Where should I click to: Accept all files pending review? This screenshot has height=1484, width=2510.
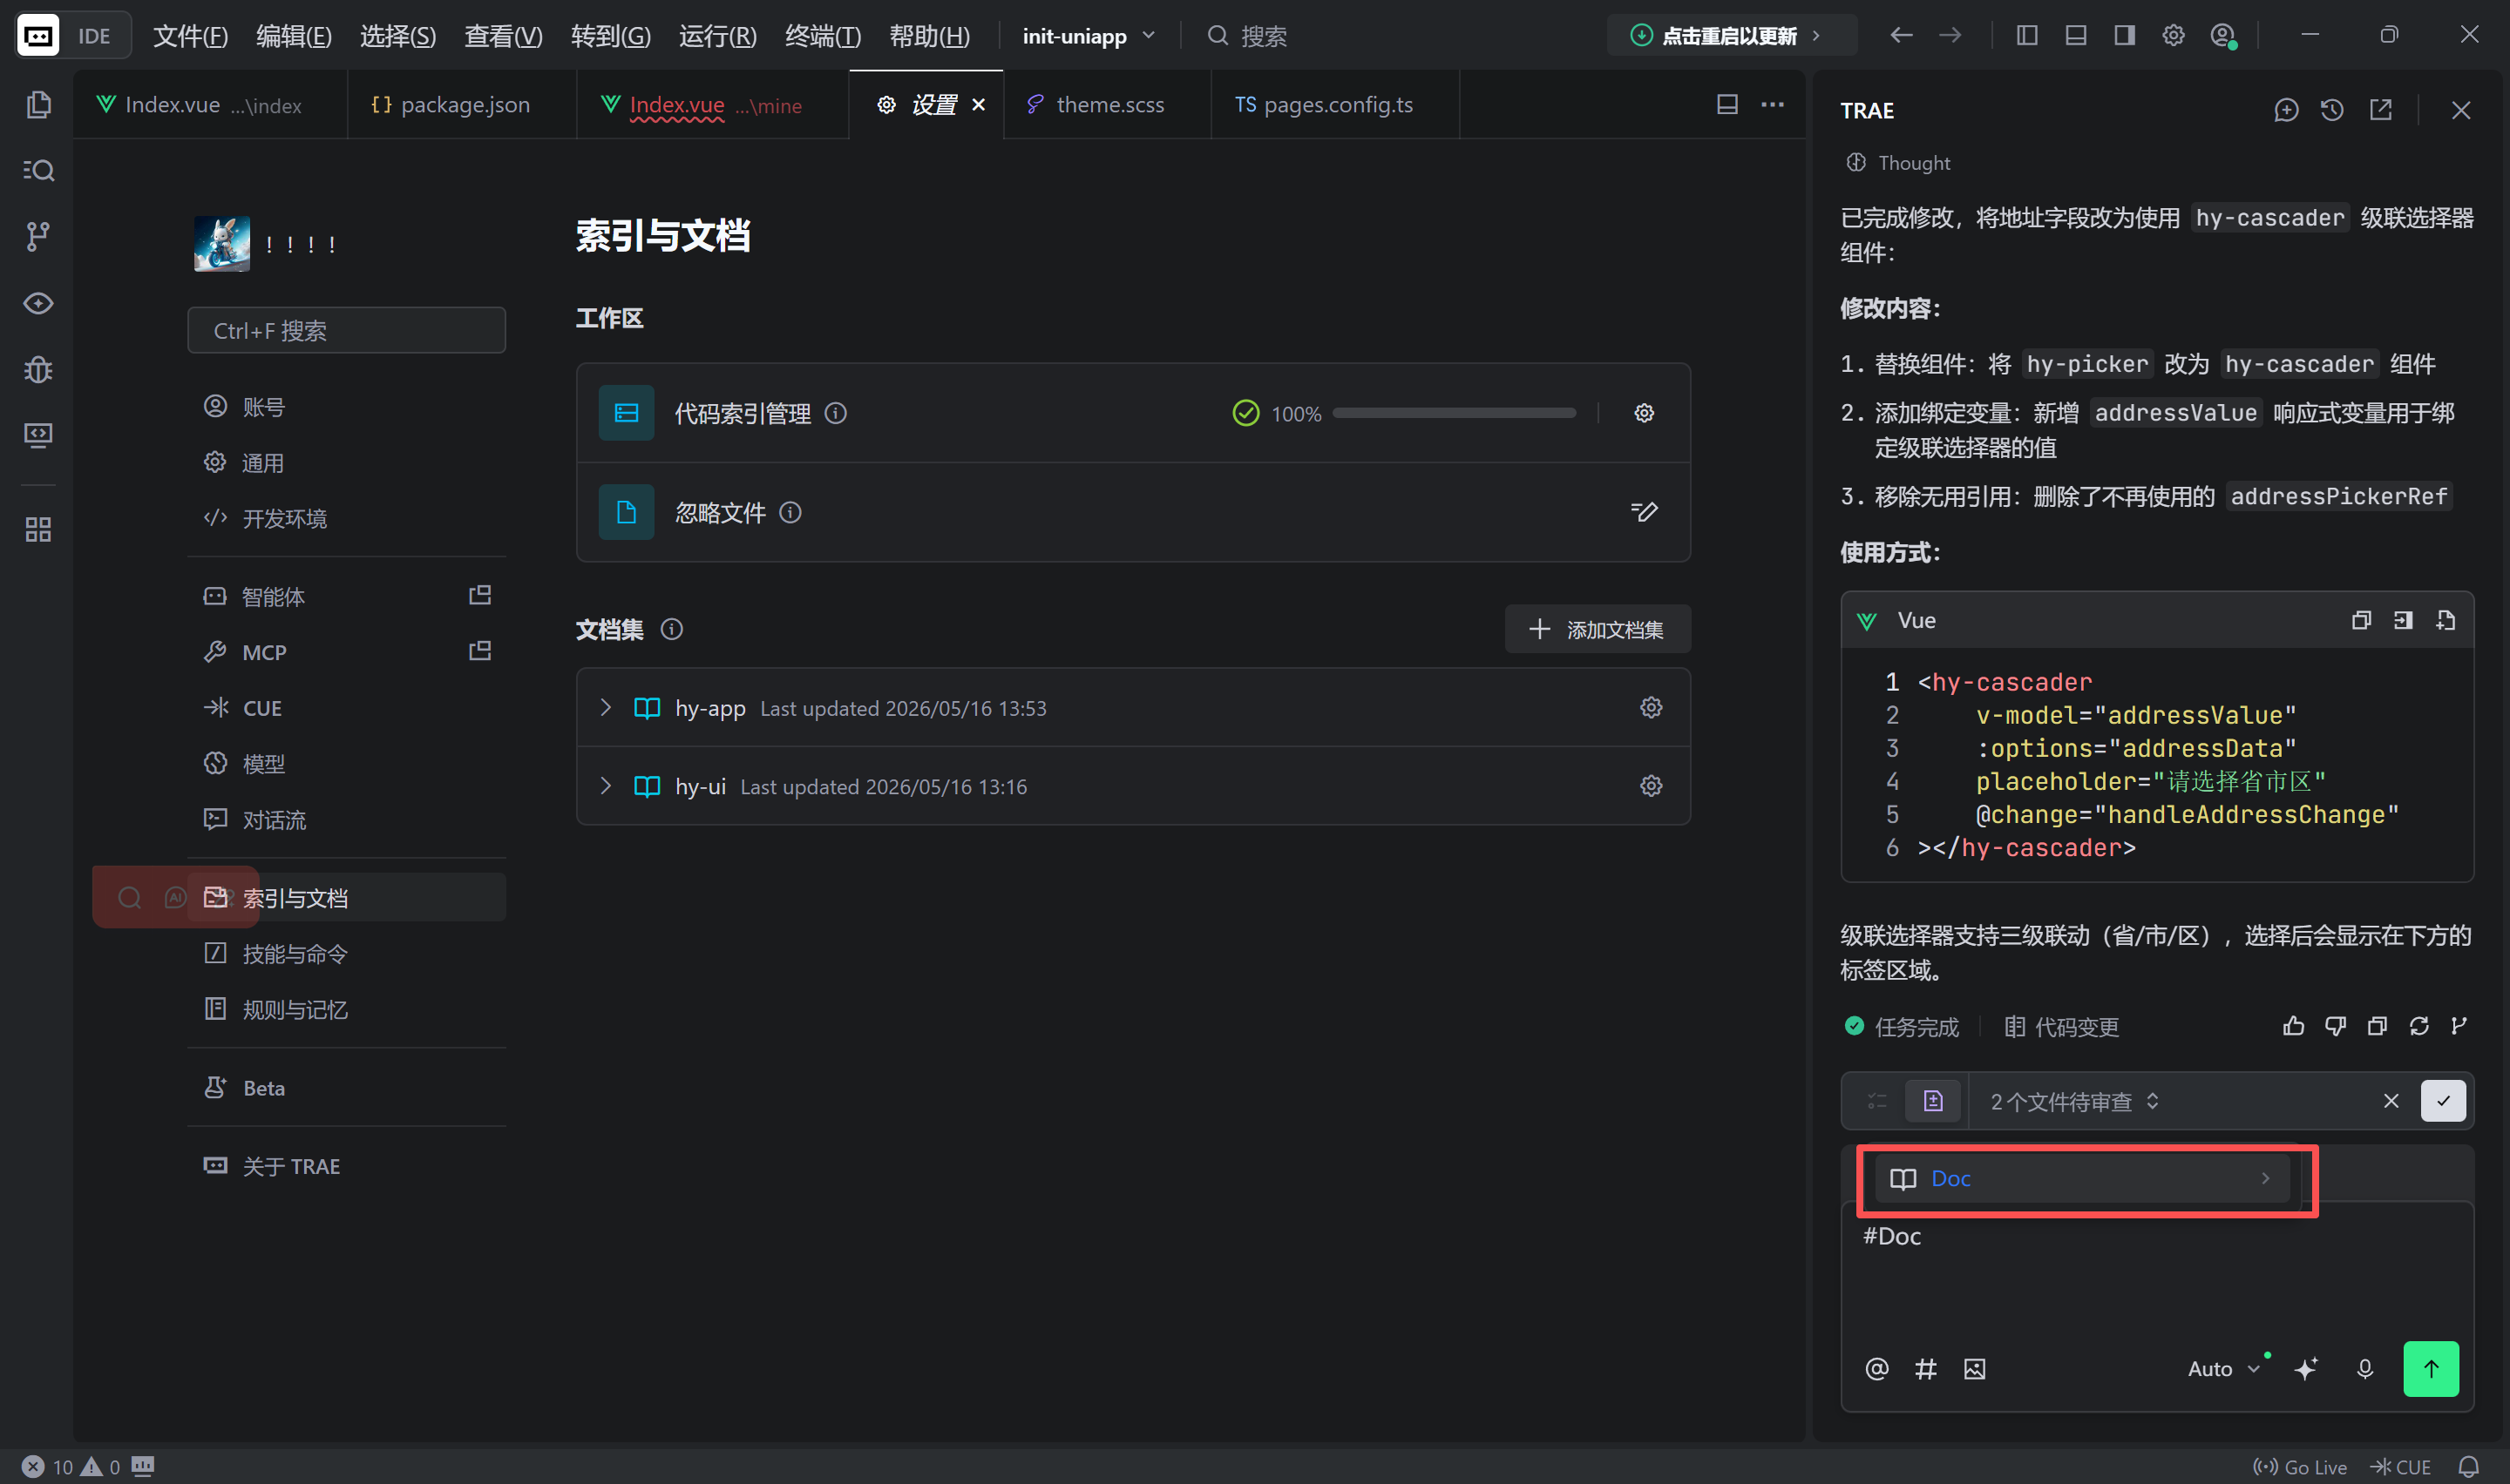point(2443,1101)
